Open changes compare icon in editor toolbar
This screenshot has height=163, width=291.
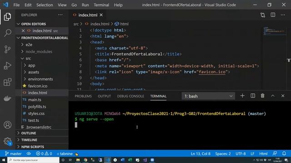263,15
